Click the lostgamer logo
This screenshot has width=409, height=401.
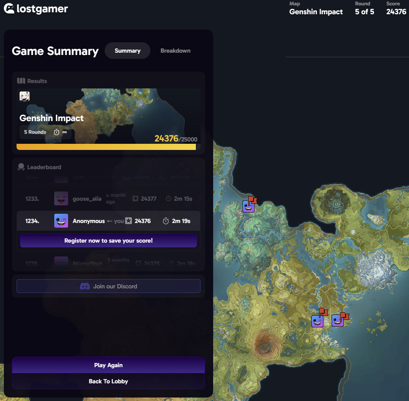coord(36,8)
